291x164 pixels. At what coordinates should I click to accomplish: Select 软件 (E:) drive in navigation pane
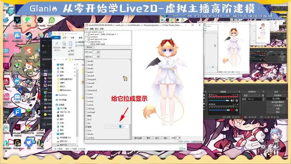tap(62, 145)
